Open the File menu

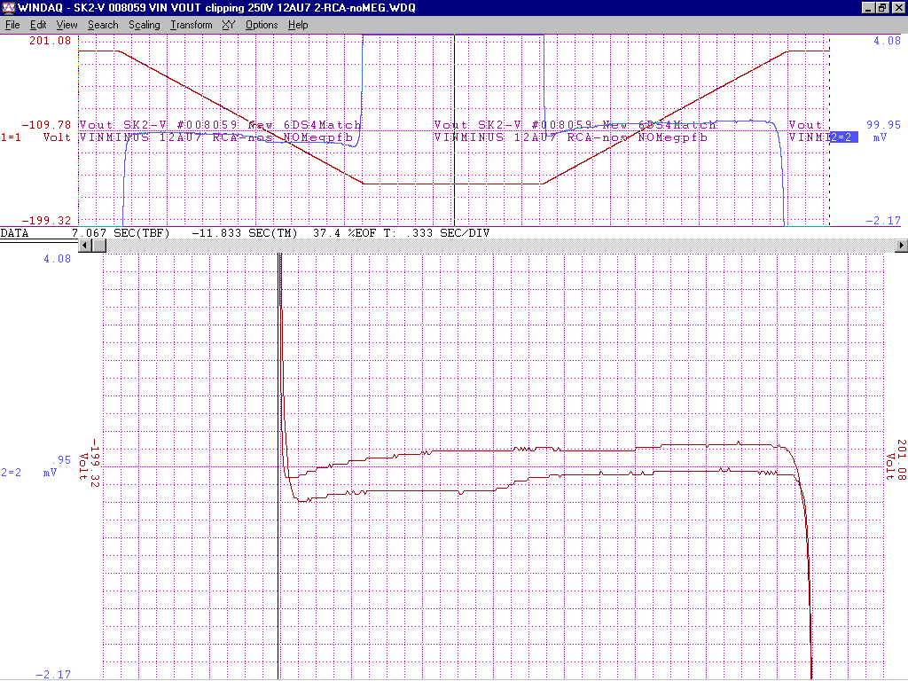12,25
